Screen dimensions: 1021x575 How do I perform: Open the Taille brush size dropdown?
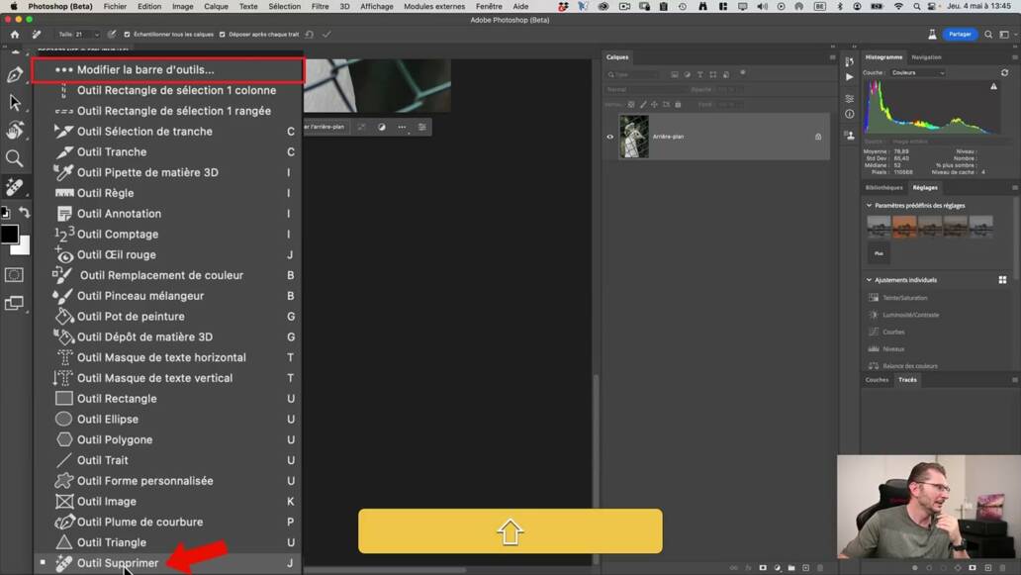[97, 34]
